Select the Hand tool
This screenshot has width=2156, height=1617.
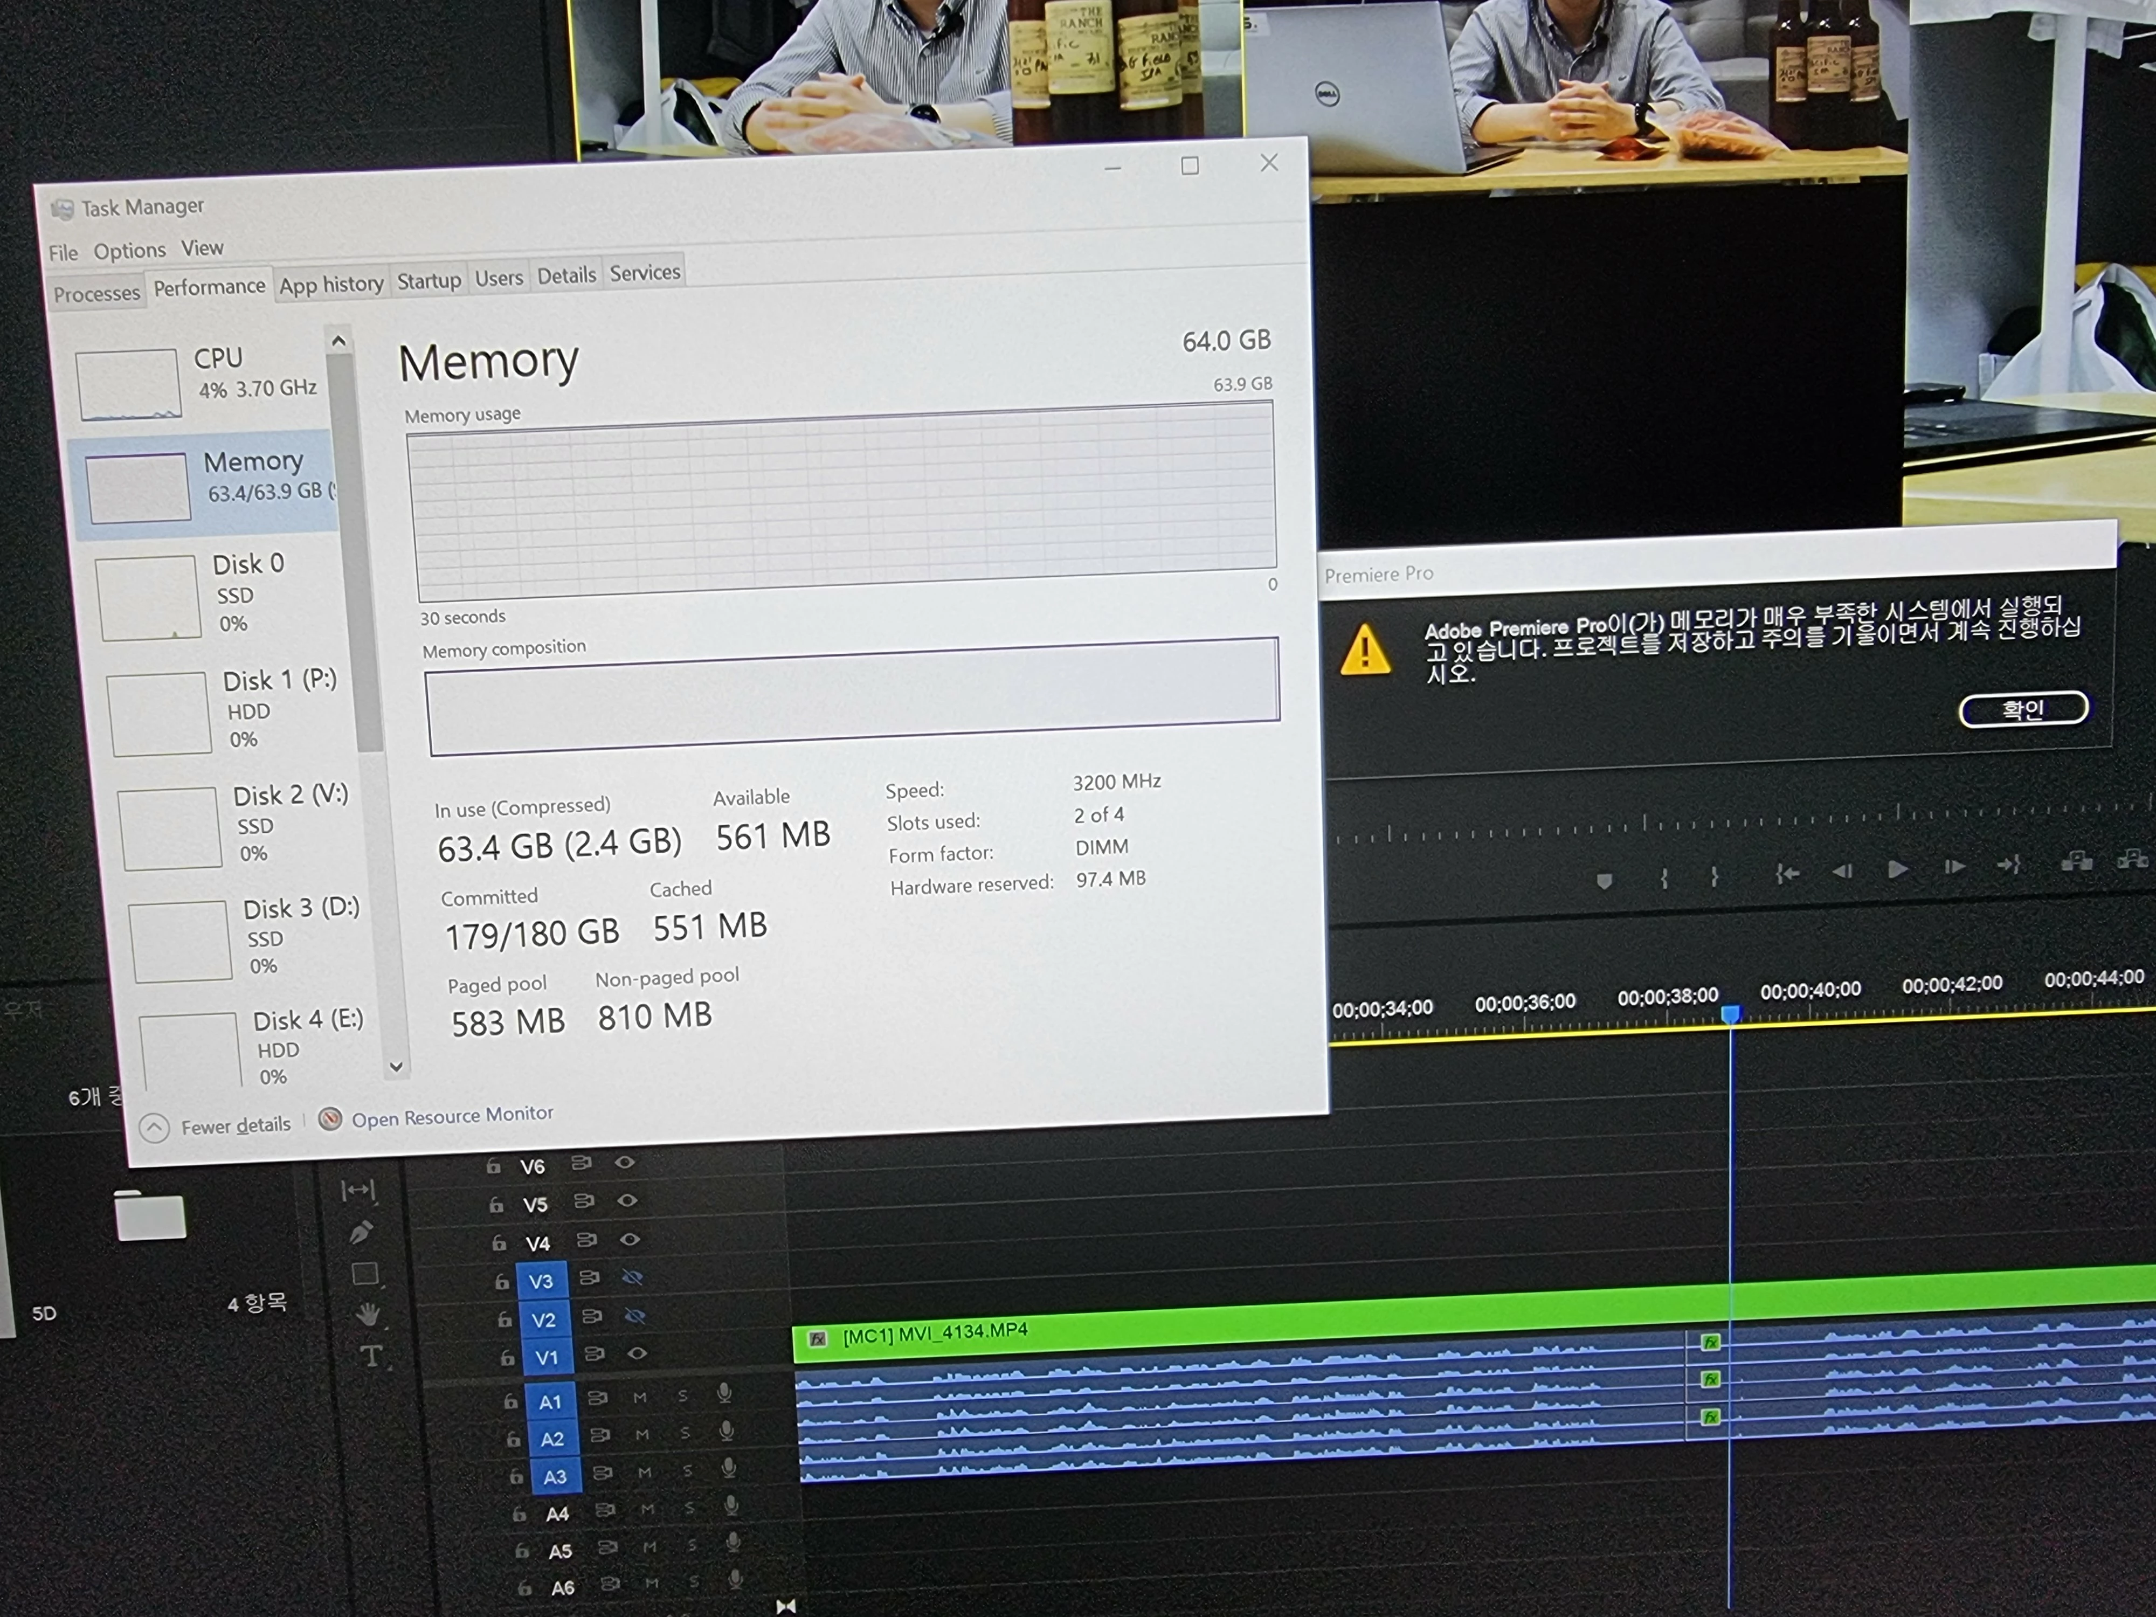[x=368, y=1314]
